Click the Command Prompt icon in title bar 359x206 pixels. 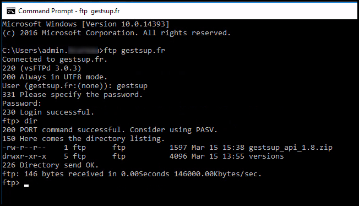(11, 11)
